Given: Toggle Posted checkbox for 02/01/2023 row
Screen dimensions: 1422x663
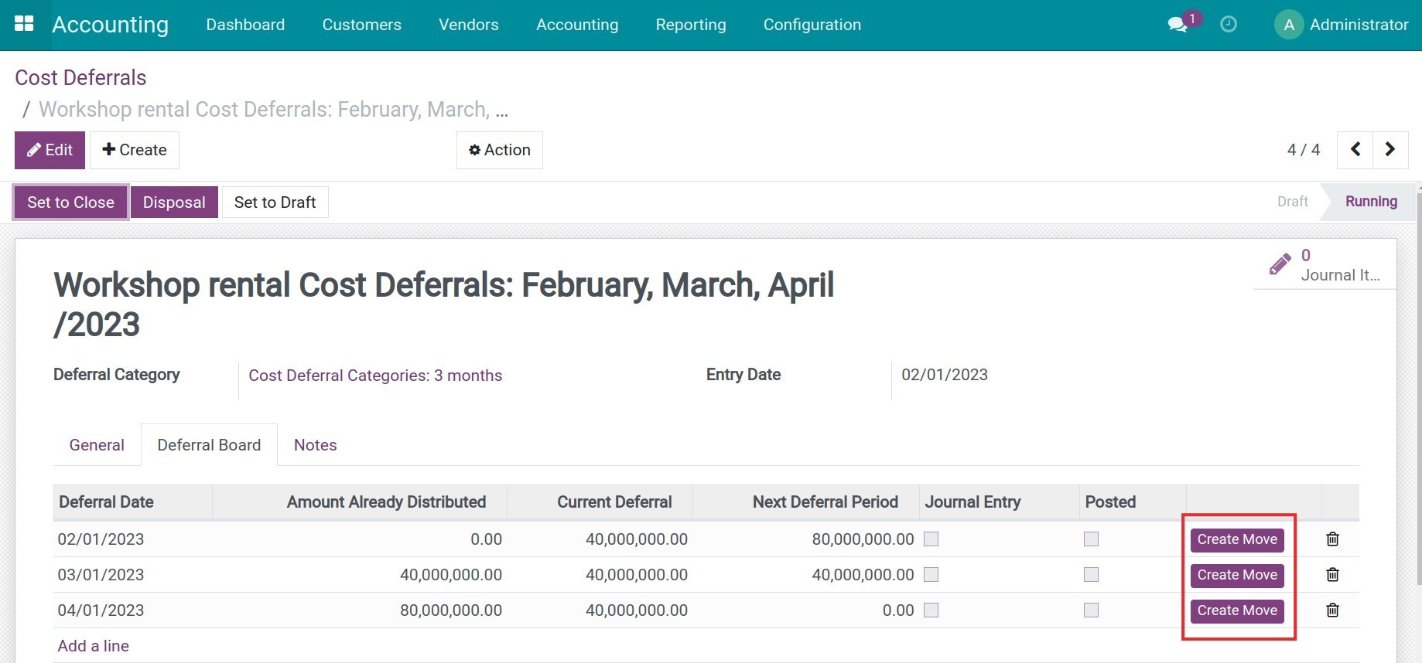Looking at the screenshot, I should point(1091,539).
